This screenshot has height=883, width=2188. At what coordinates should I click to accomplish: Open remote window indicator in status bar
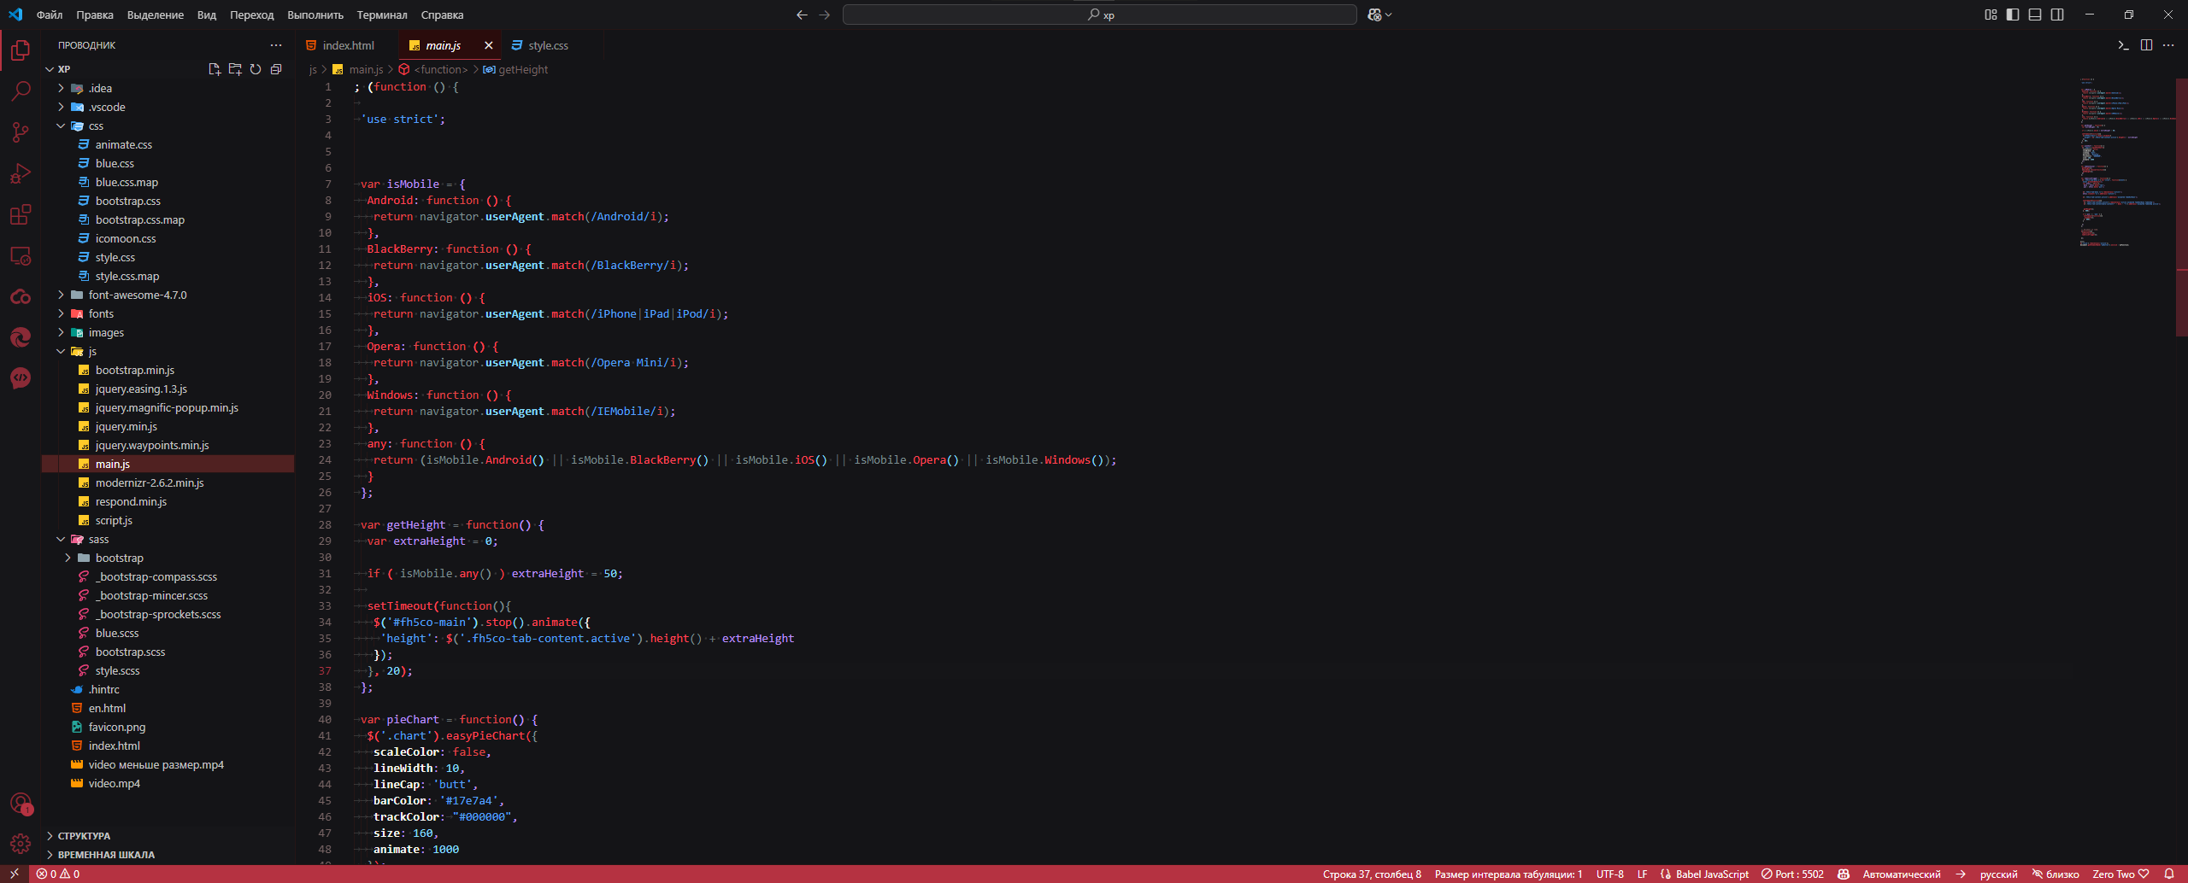pos(15,874)
